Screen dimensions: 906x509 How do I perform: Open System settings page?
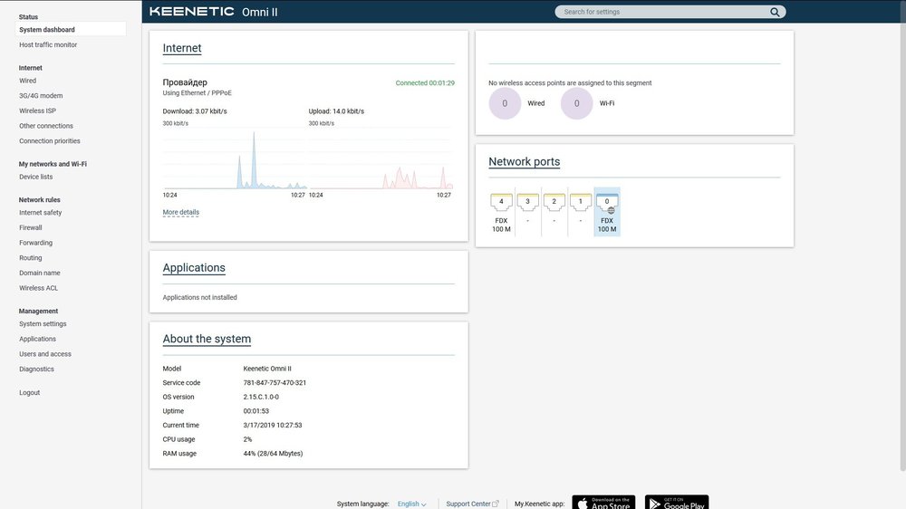point(43,323)
